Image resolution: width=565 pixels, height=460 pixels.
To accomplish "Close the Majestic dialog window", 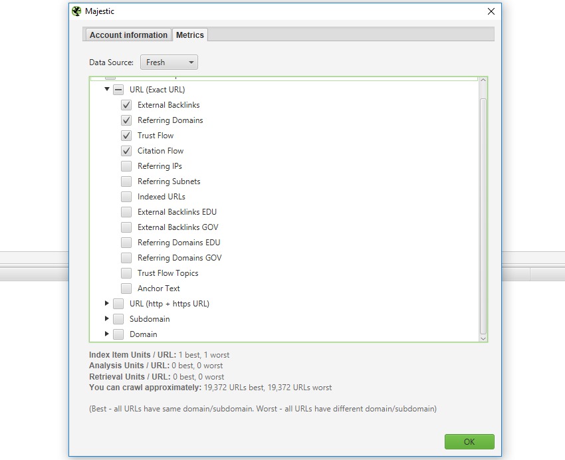I will click(491, 11).
